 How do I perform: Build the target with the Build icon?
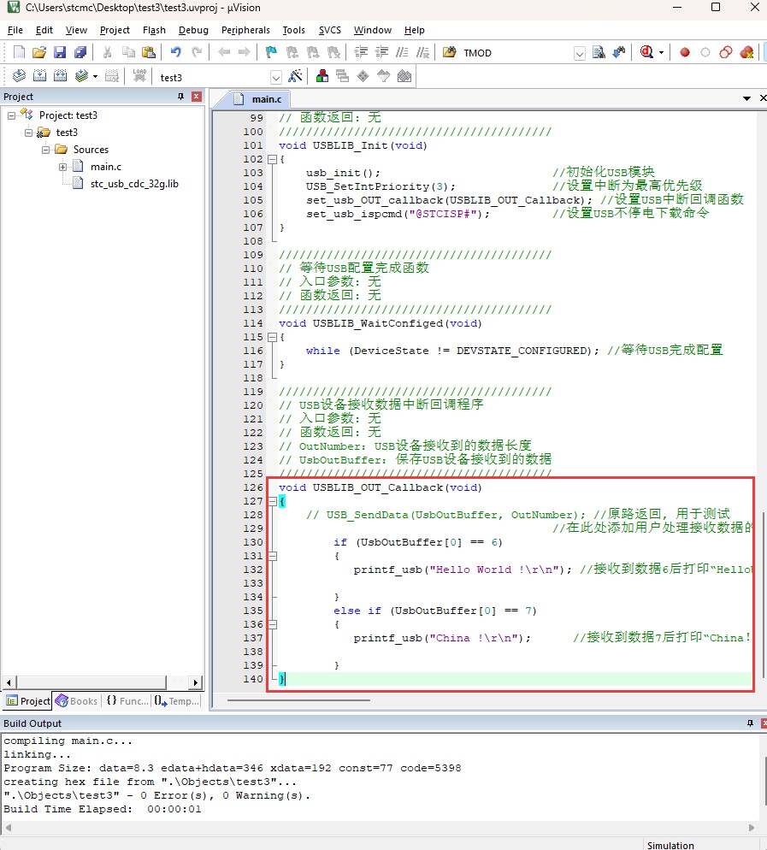[x=39, y=76]
